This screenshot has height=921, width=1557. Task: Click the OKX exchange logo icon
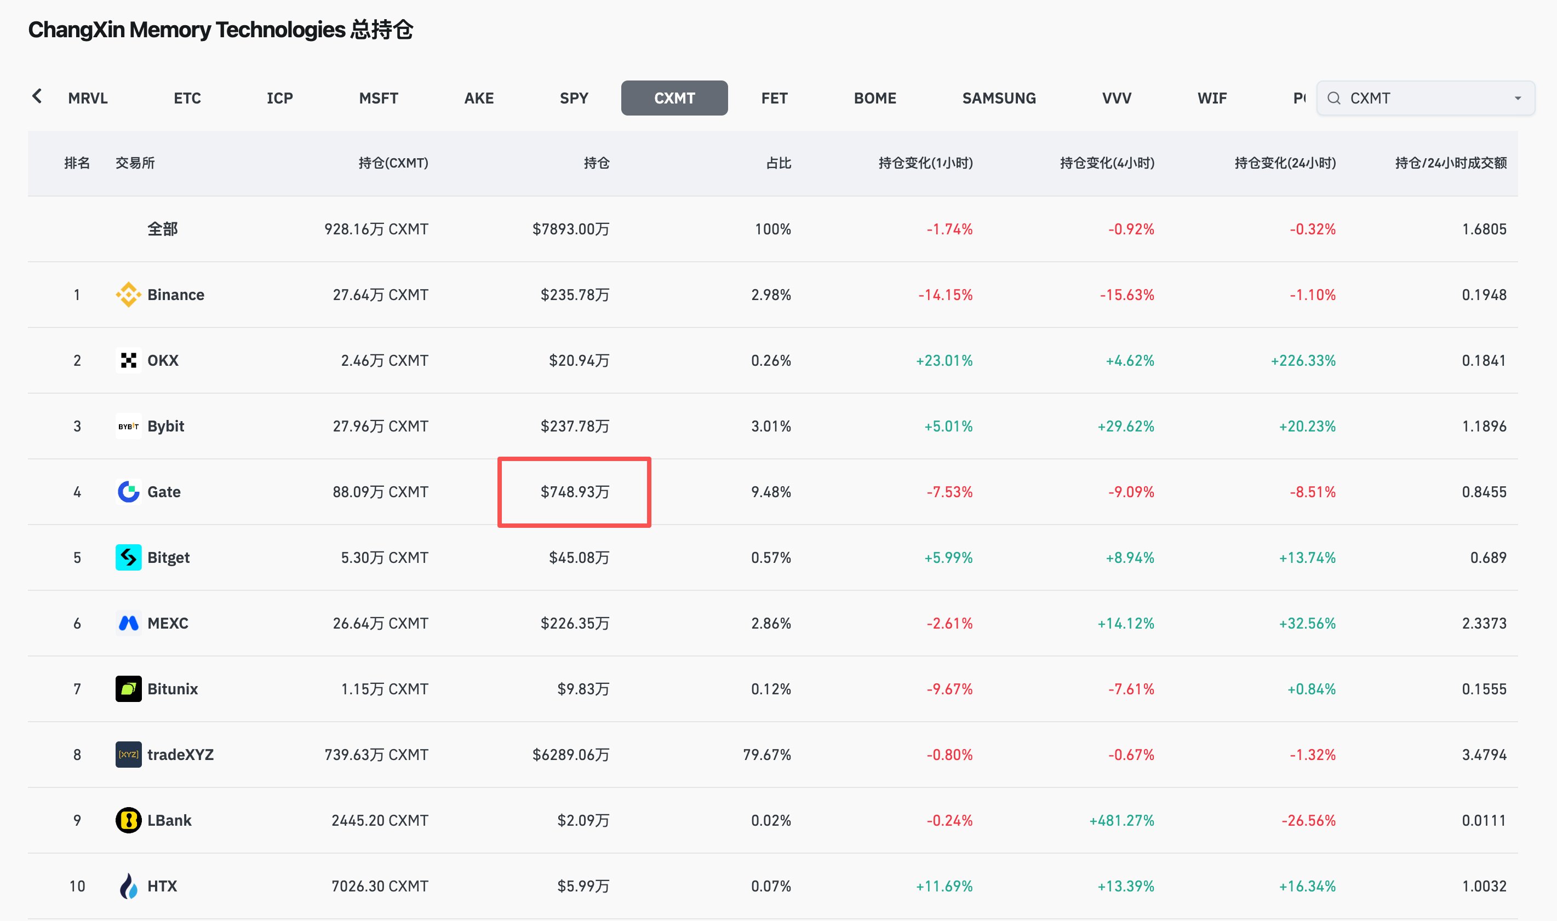(129, 361)
